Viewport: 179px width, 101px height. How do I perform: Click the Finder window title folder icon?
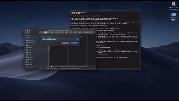tap(48, 30)
